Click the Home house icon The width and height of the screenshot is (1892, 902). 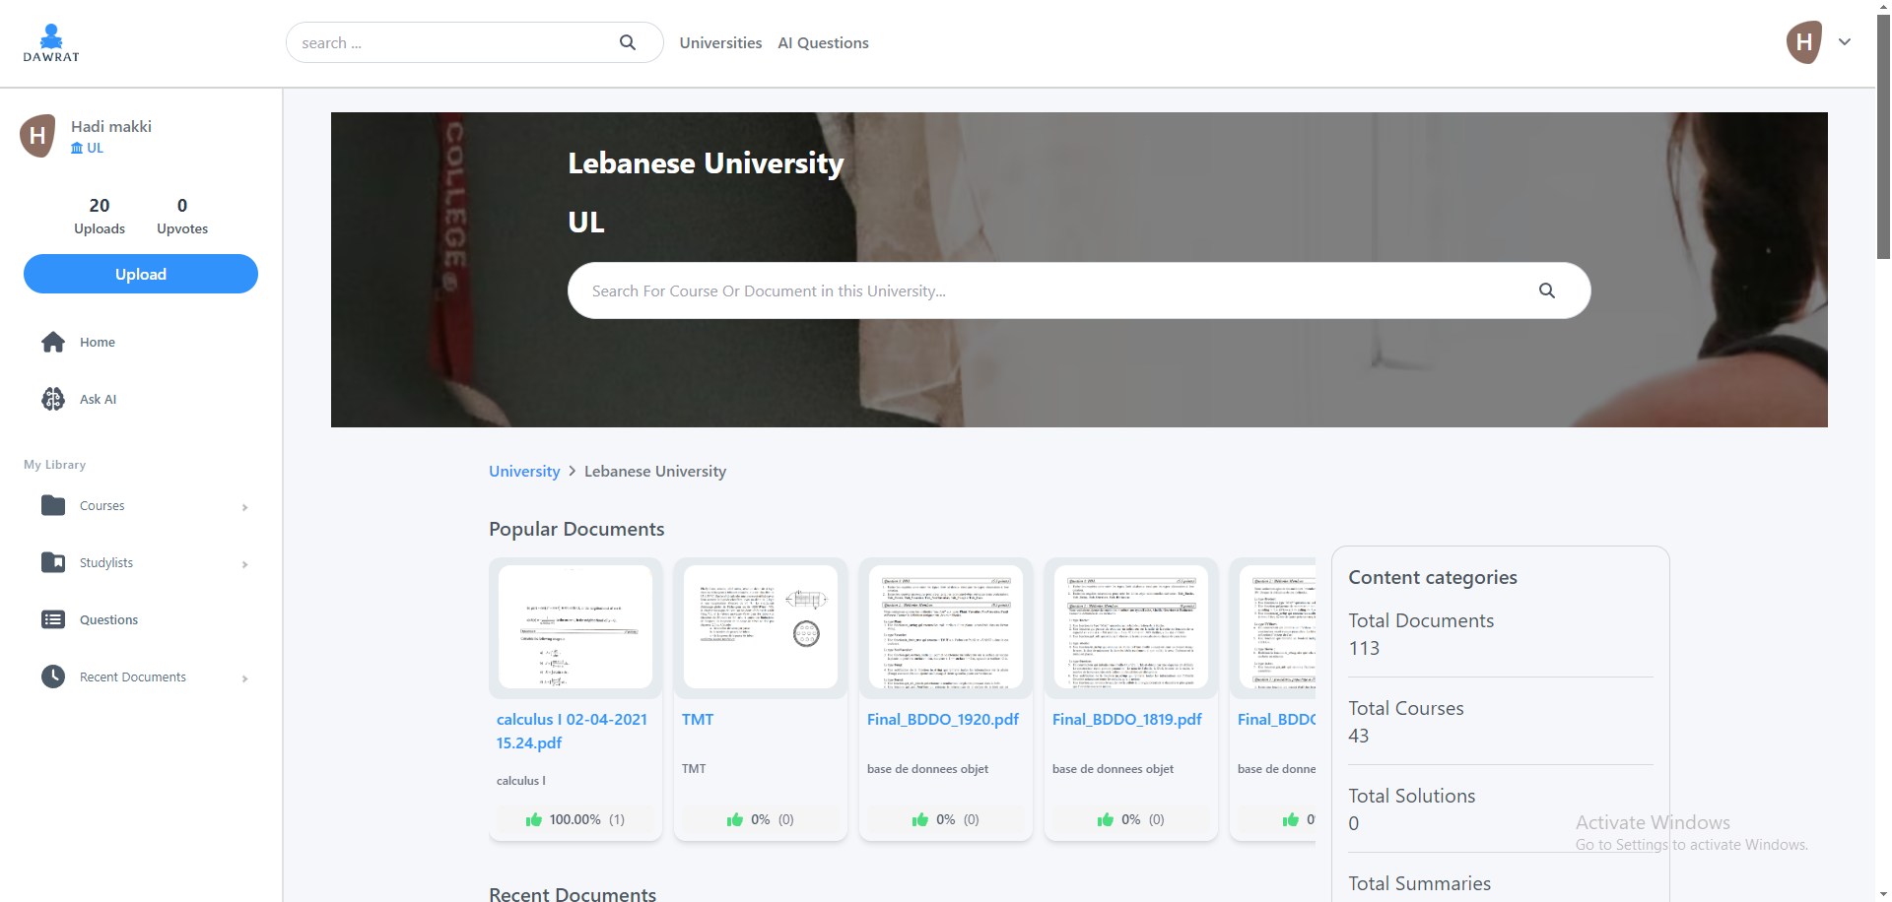(53, 342)
